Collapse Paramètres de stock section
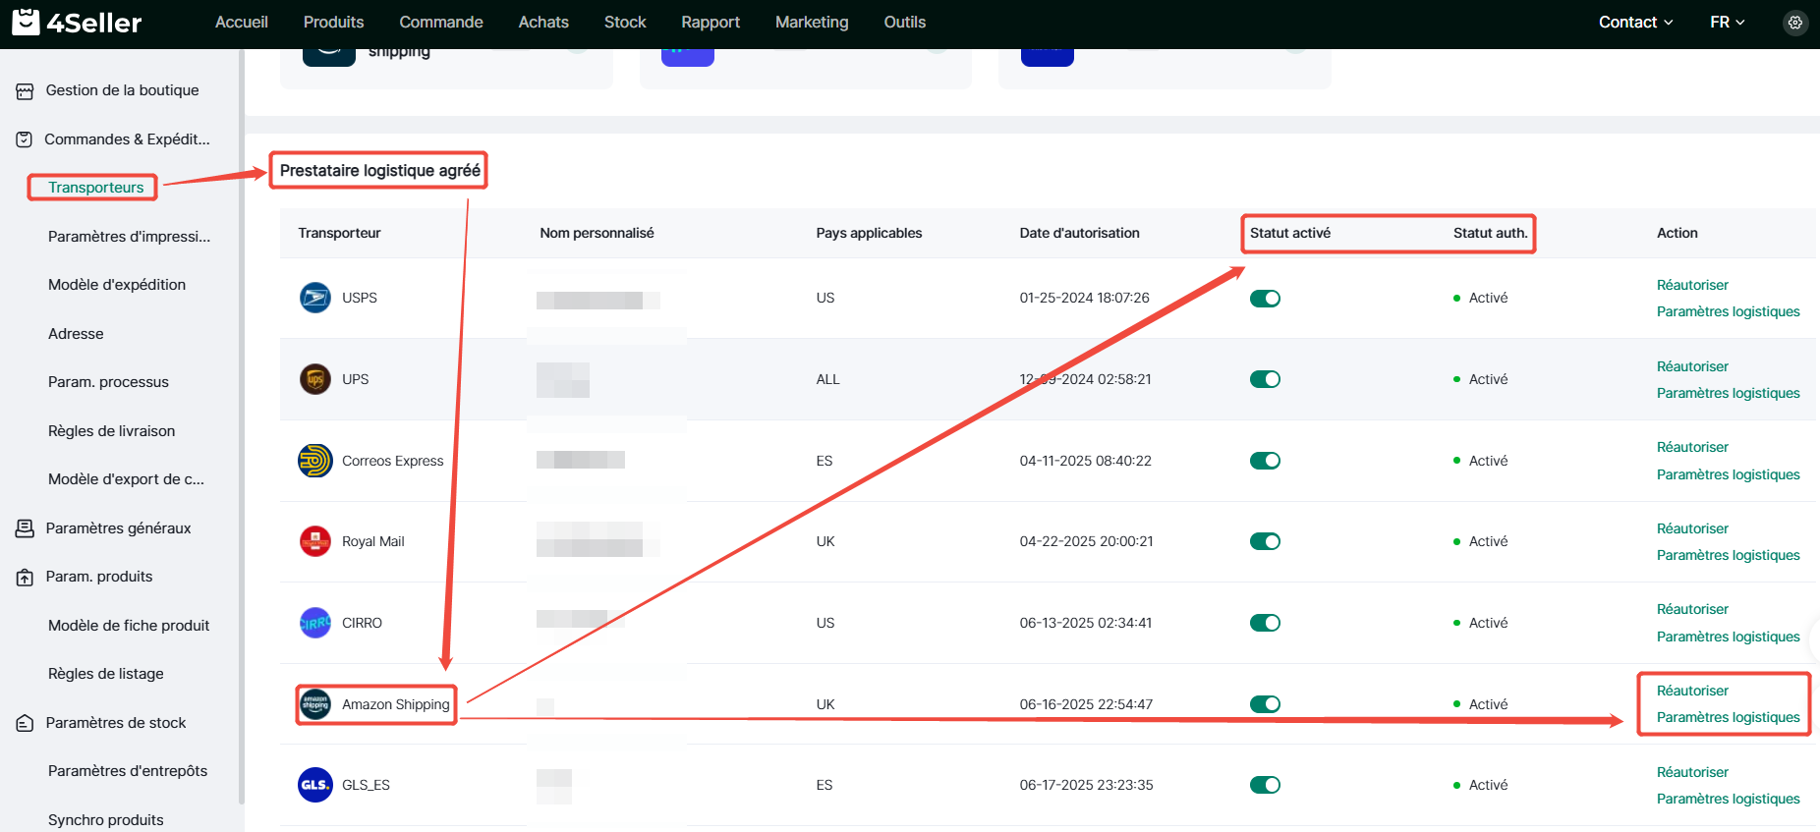The width and height of the screenshot is (1820, 832). [115, 723]
